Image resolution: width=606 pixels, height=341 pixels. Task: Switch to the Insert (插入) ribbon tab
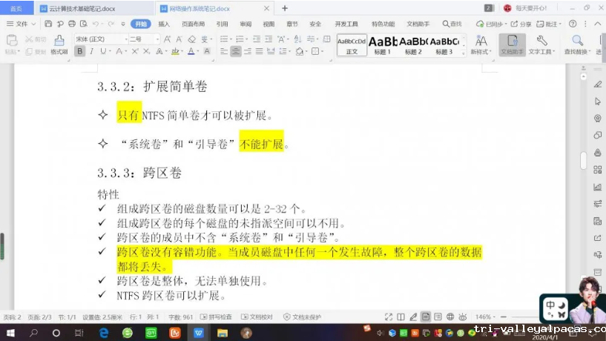[x=164, y=24]
